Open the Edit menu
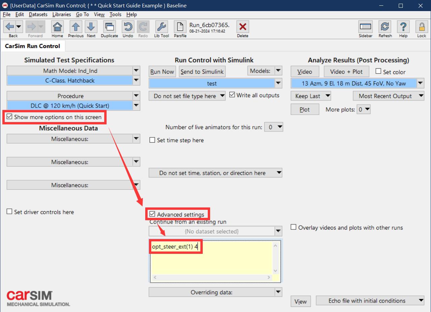The image size is (431, 312). [19, 14]
